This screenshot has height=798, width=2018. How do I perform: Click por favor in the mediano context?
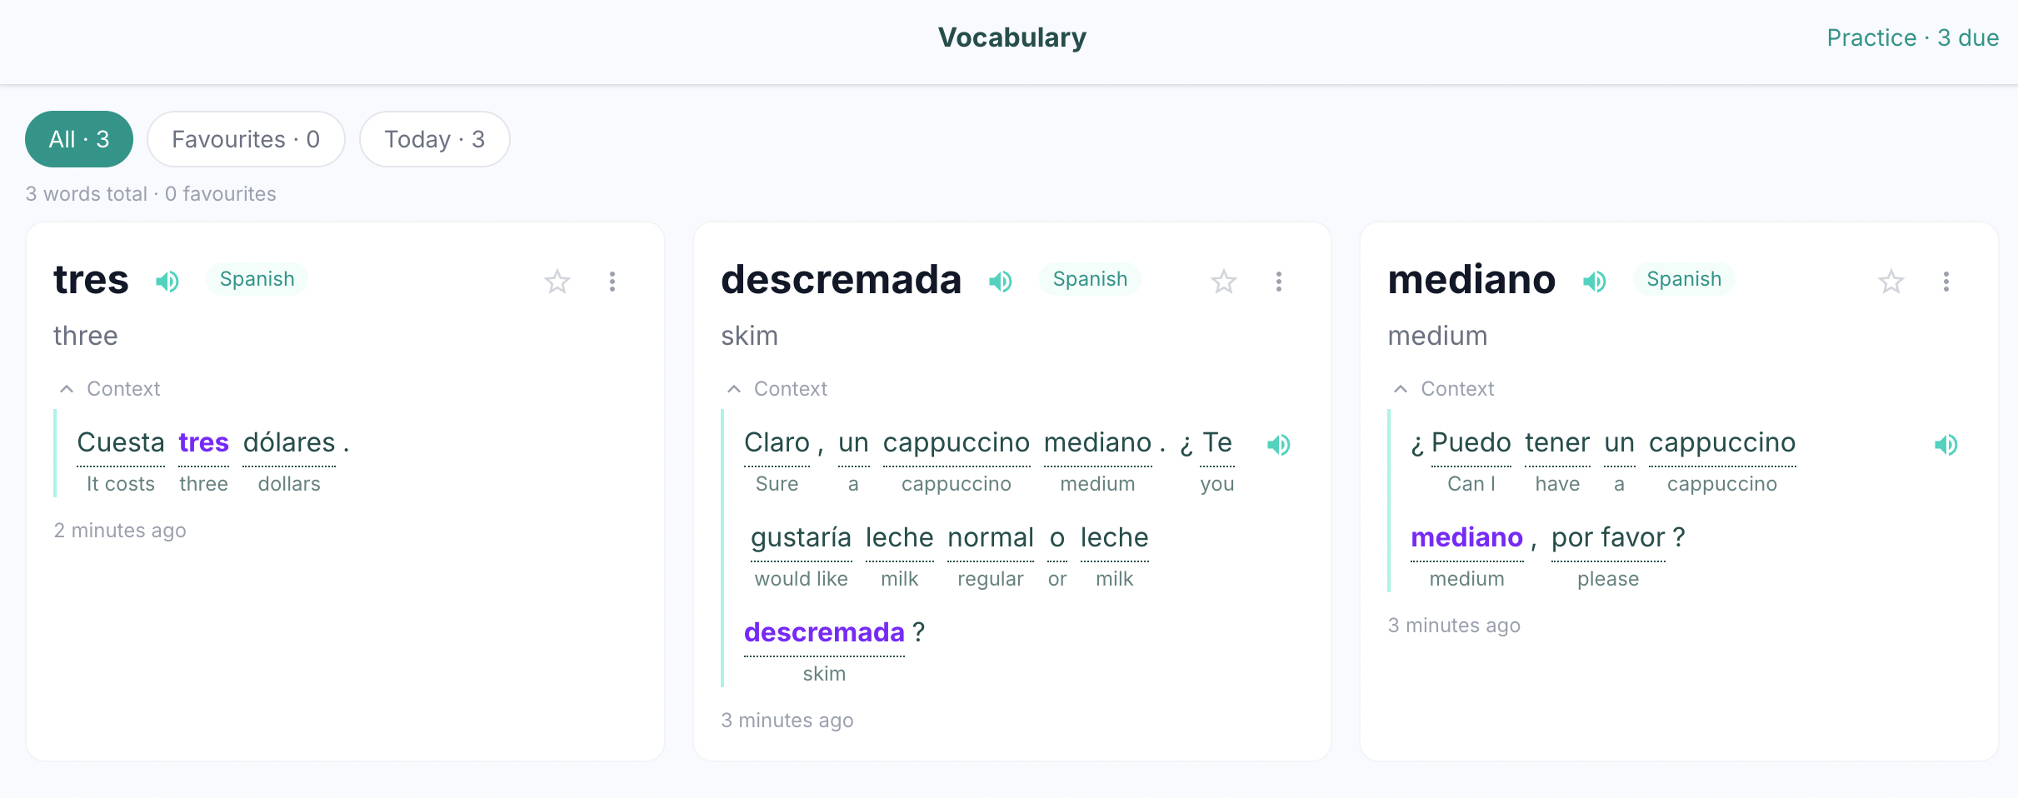(1608, 537)
